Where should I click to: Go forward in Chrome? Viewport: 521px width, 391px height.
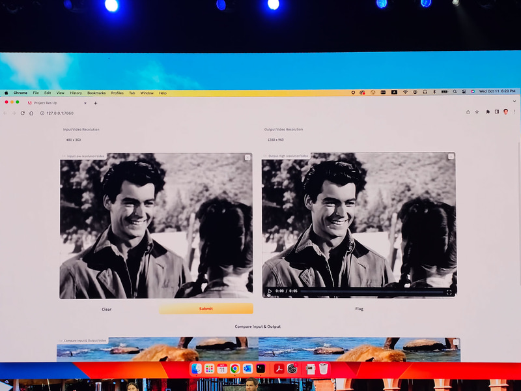[14, 113]
